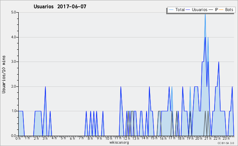Click the '15 h' x-axis label

pyautogui.click(x=154, y=139)
